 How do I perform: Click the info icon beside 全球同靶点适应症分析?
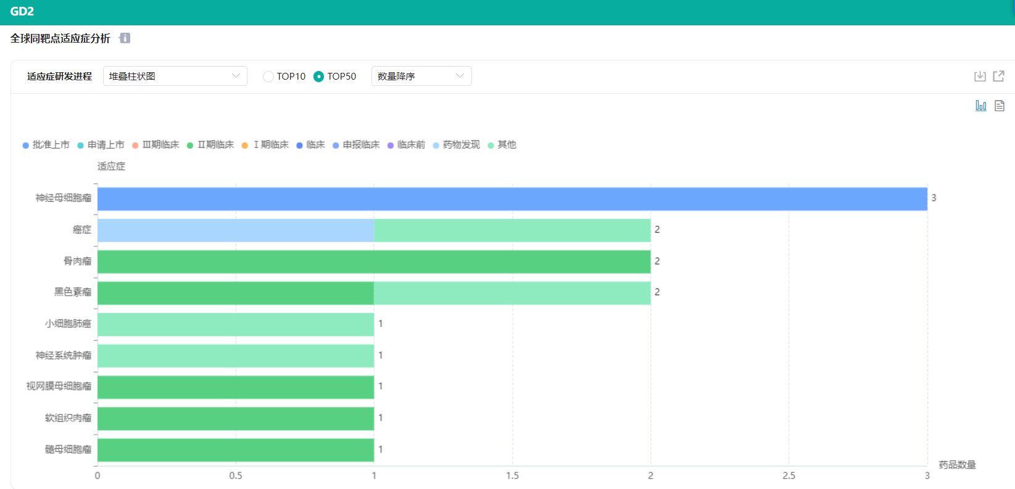tap(125, 38)
